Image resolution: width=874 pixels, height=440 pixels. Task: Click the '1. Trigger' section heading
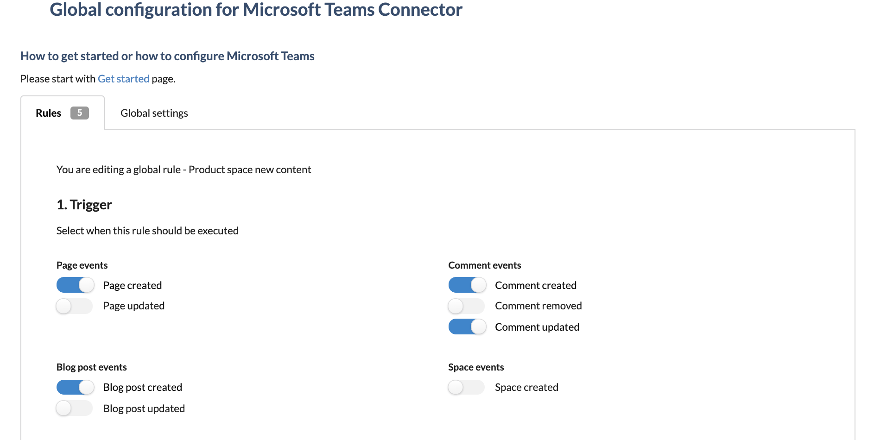coord(84,204)
